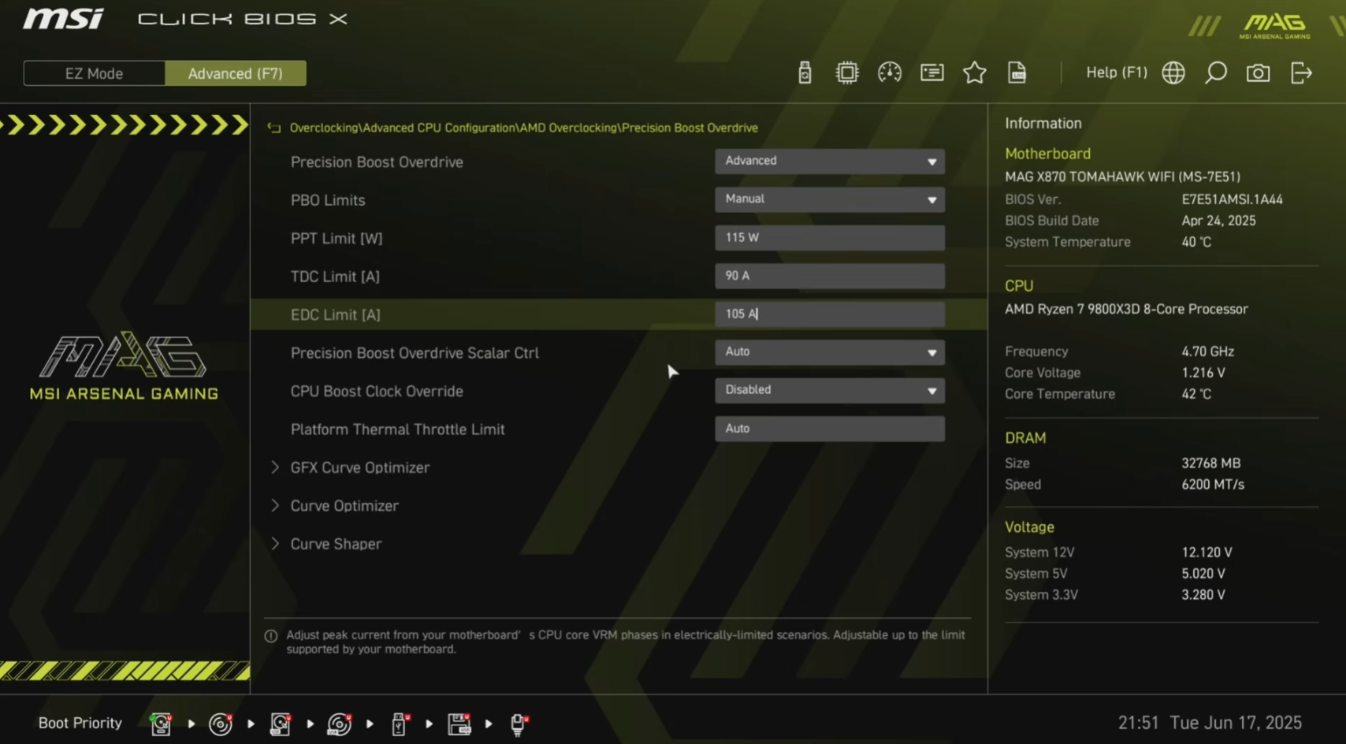
Task: Click the "Boot Priority" label
Action: point(80,724)
